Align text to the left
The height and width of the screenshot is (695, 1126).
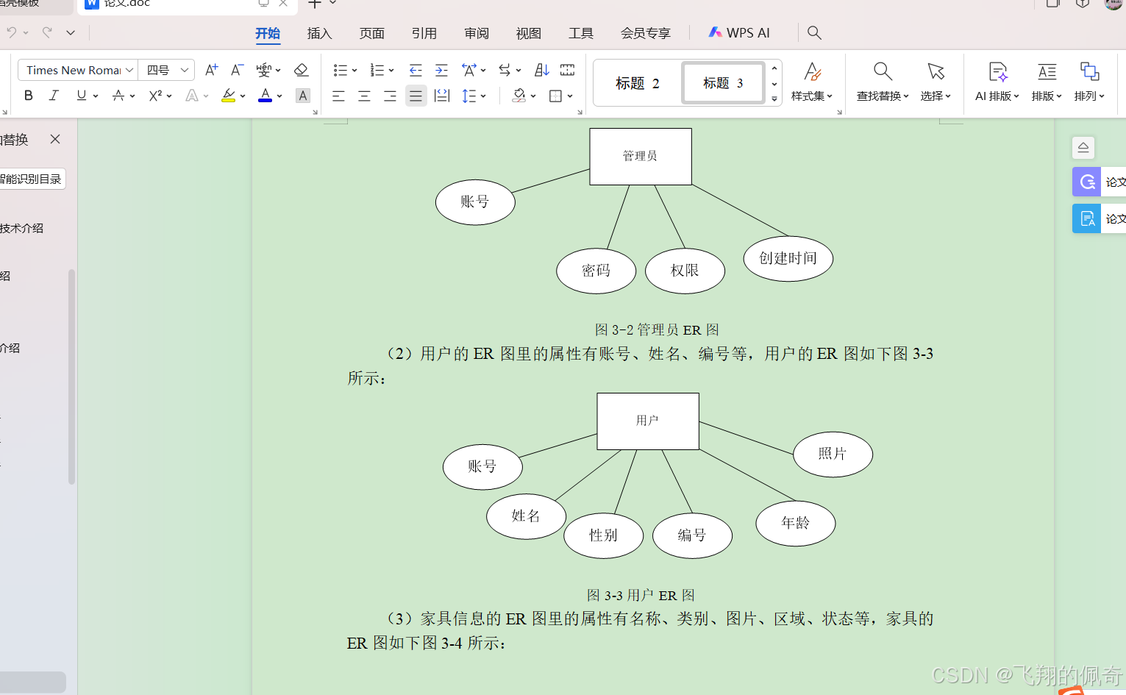point(338,96)
